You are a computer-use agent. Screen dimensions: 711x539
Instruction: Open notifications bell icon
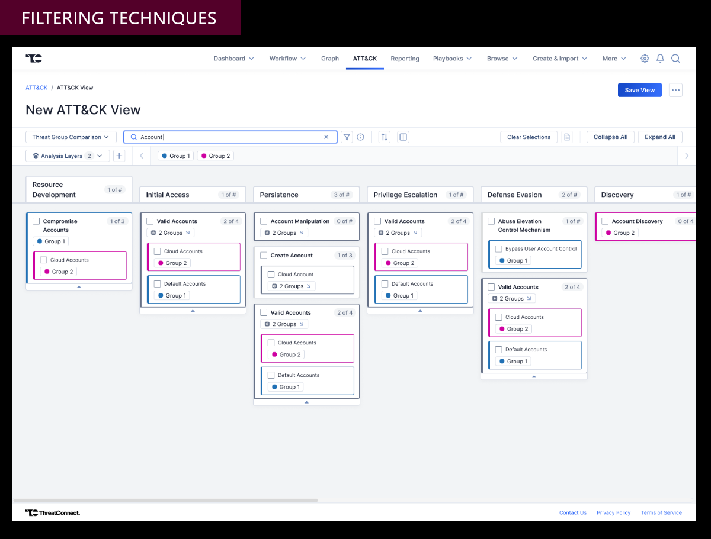point(660,59)
